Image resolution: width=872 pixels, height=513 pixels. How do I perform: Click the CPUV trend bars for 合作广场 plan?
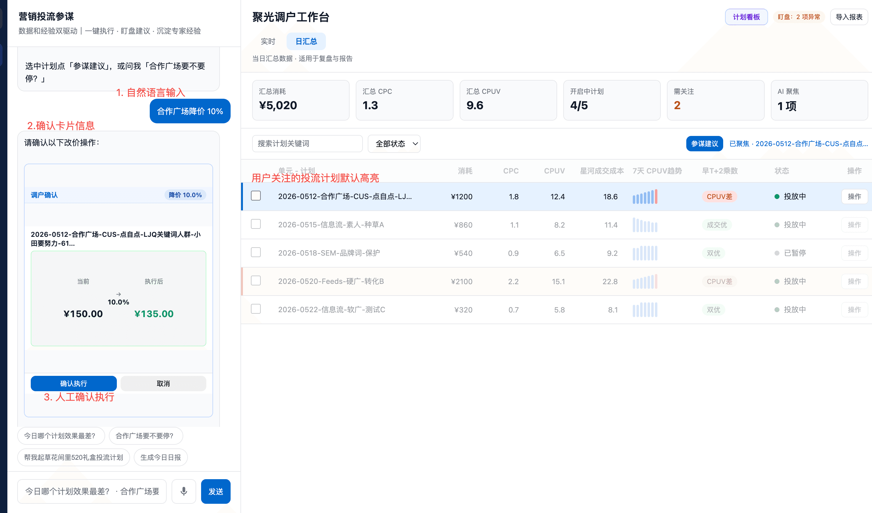(x=645, y=197)
